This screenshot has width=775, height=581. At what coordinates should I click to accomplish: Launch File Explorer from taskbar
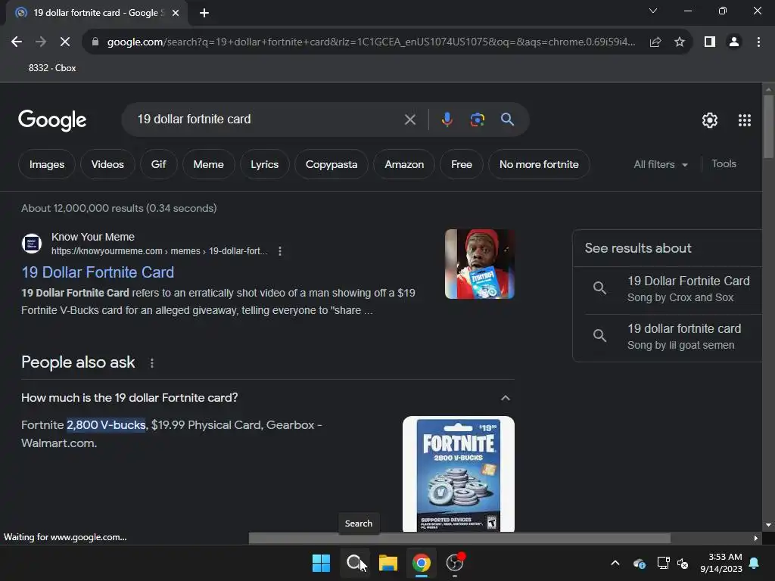(388, 563)
